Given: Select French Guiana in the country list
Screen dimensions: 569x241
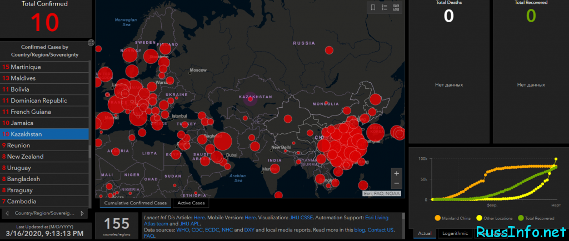Looking at the screenshot, I should [x=44, y=112].
